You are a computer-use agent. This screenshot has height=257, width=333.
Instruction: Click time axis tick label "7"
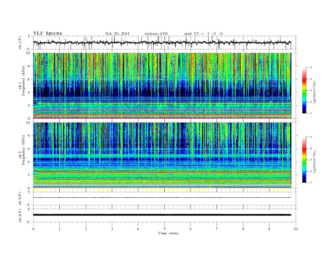click(217, 229)
